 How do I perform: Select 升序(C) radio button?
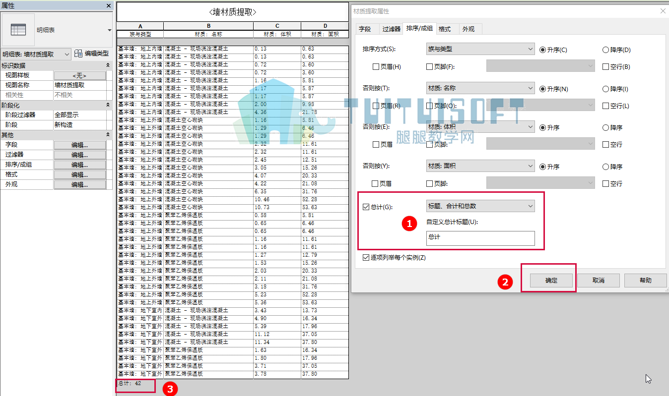542,50
